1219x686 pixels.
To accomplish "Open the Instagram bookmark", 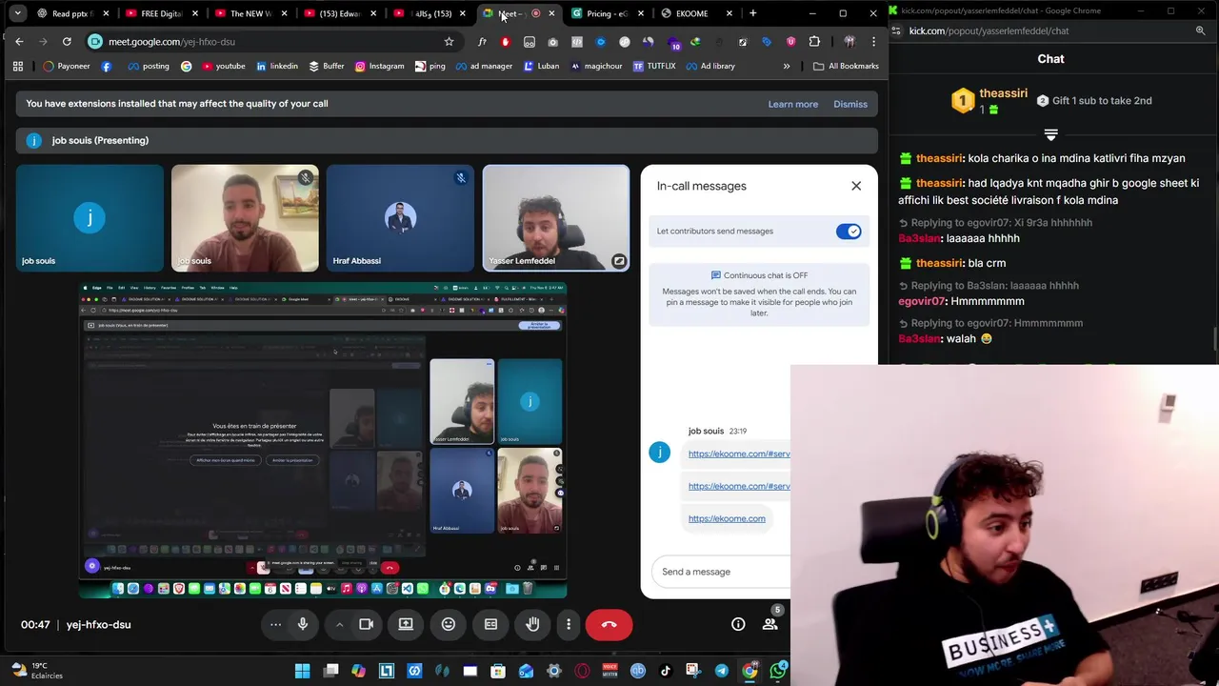I will click(x=380, y=66).
